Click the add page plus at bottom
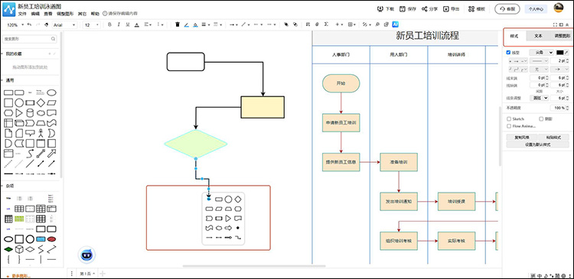Image resolution: width=574 pixels, height=279 pixels. pos(103,273)
